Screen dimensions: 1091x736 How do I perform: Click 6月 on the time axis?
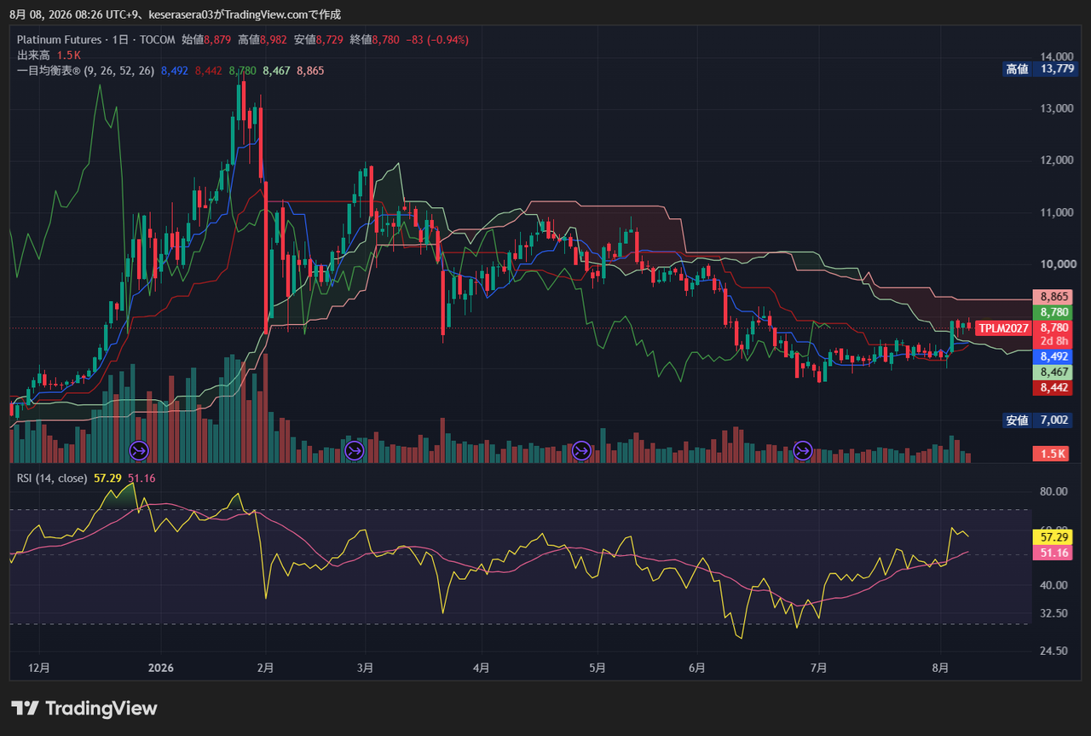(697, 669)
